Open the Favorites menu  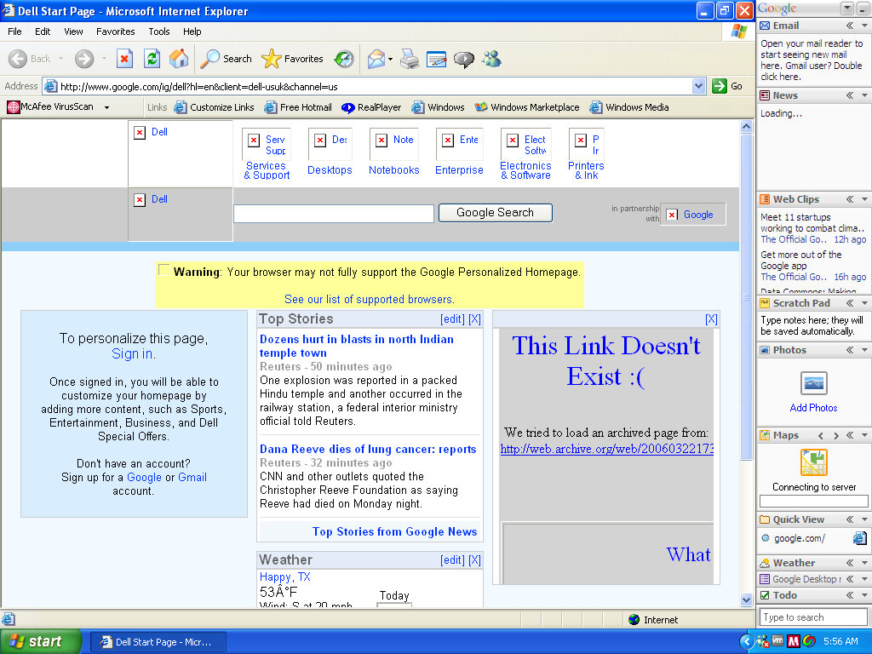(x=115, y=32)
